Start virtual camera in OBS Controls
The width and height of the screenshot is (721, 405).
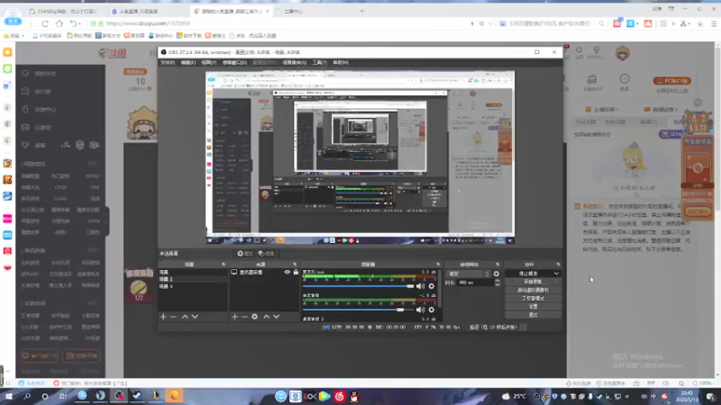(533, 290)
